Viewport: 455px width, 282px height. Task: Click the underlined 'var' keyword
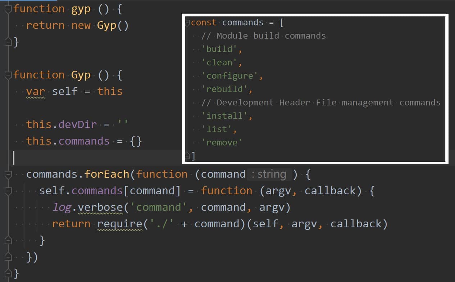(x=36, y=91)
